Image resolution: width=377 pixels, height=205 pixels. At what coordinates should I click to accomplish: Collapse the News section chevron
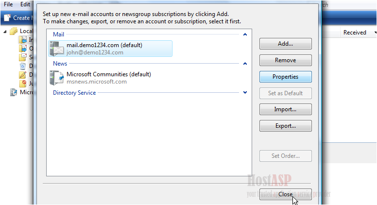click(245, 64)
